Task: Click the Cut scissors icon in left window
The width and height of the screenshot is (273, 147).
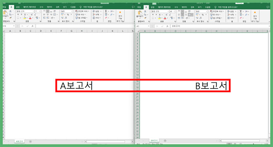Action: (11, 11)
